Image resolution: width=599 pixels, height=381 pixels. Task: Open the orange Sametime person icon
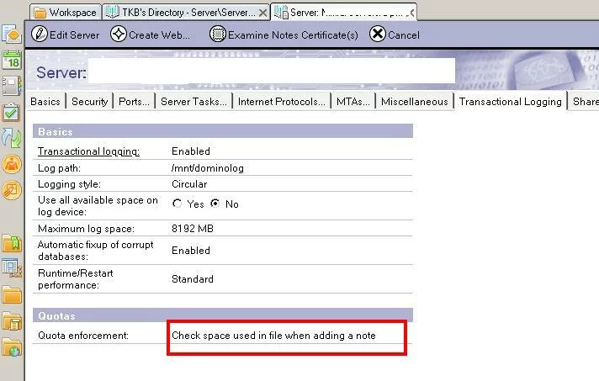12,164
